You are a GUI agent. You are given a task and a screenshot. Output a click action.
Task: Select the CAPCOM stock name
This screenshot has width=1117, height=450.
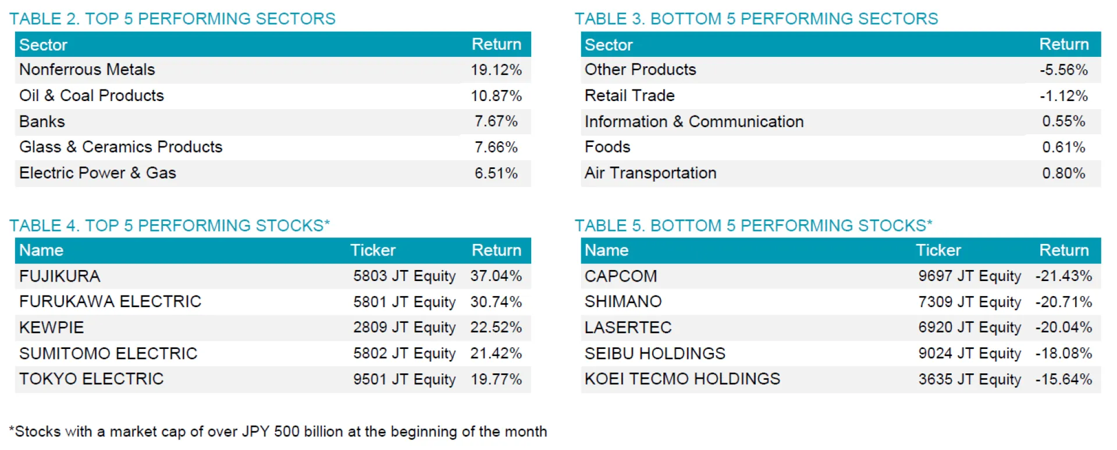point(621,276)
